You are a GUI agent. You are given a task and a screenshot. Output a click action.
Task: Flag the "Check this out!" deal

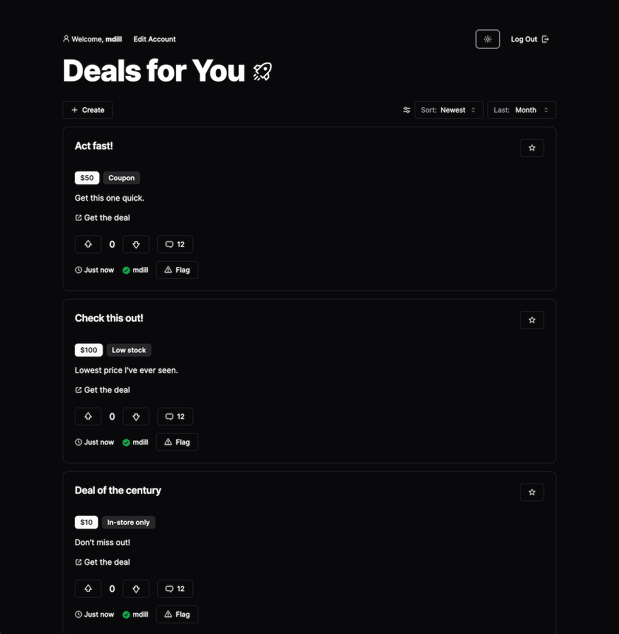[x=177, y=442]
